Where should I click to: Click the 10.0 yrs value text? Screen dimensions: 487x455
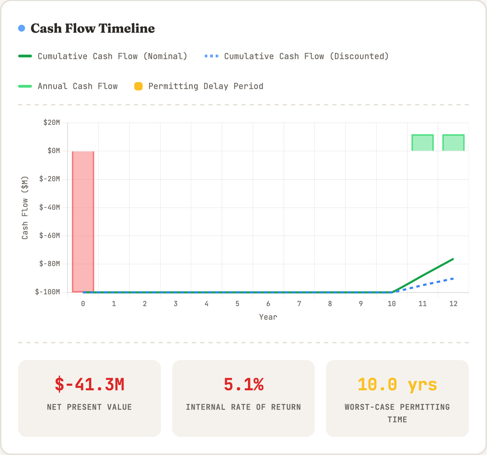397,385
